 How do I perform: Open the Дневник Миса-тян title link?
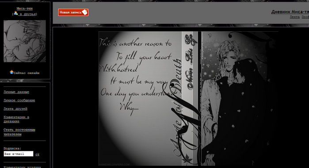pyautogui.click(x=290, y=12)
